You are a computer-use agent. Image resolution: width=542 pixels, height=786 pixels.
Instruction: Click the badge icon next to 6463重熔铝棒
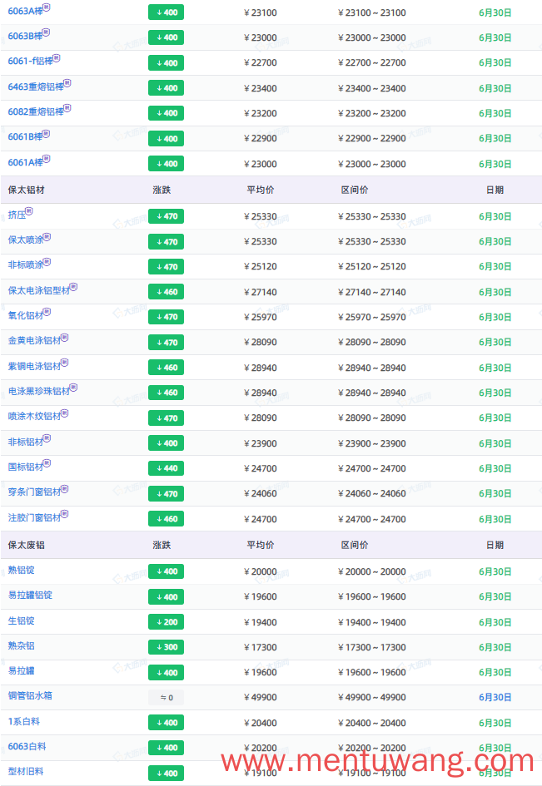coord(67,82)
